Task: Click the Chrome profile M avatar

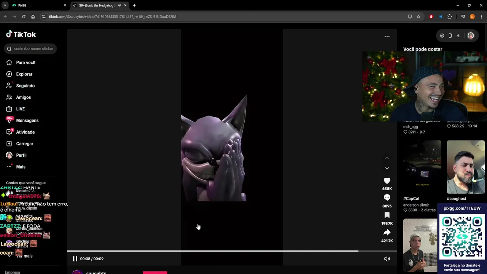Action: (x=472, y=17)
